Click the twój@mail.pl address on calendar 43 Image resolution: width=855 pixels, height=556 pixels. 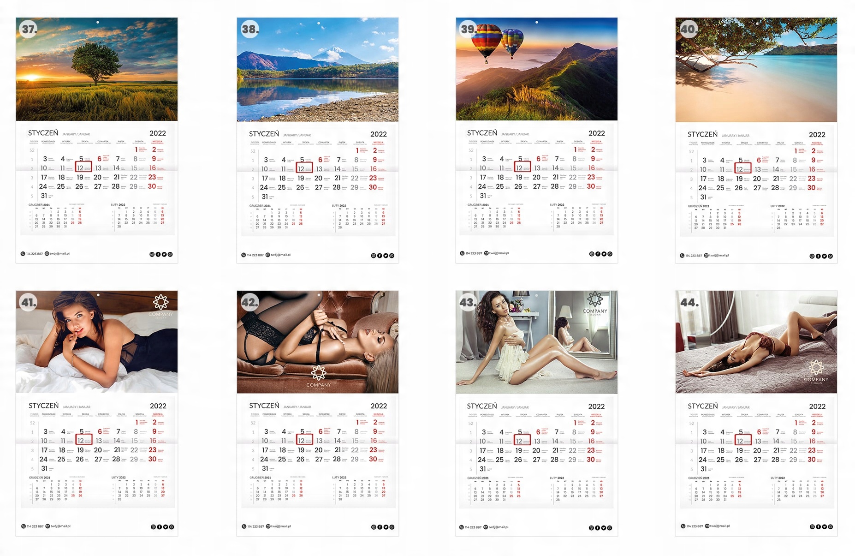click(499, 527)
